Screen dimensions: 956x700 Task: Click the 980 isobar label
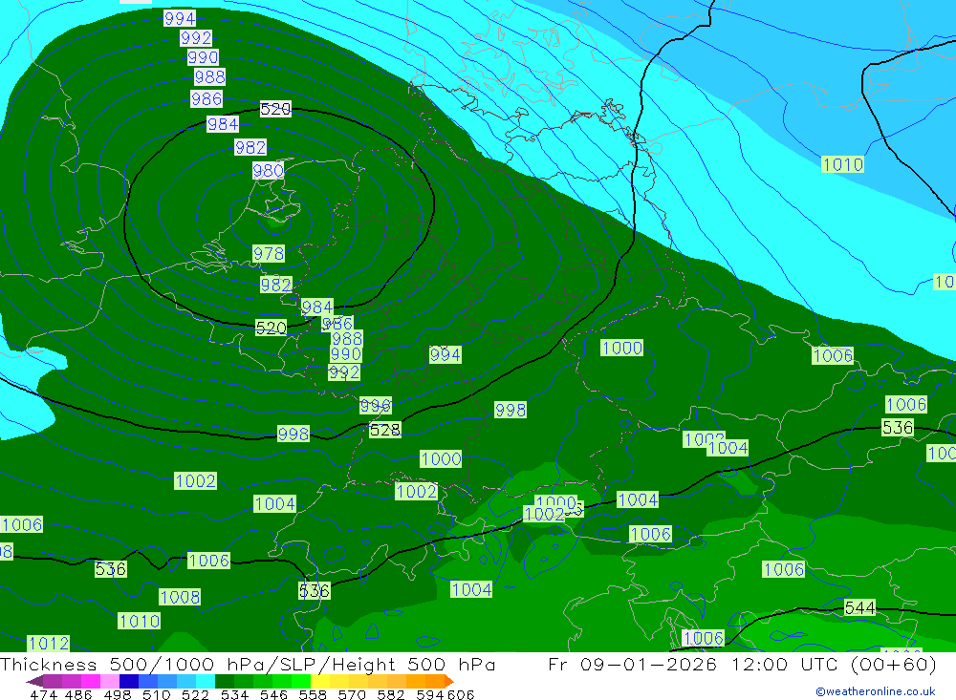click(269, 171)
